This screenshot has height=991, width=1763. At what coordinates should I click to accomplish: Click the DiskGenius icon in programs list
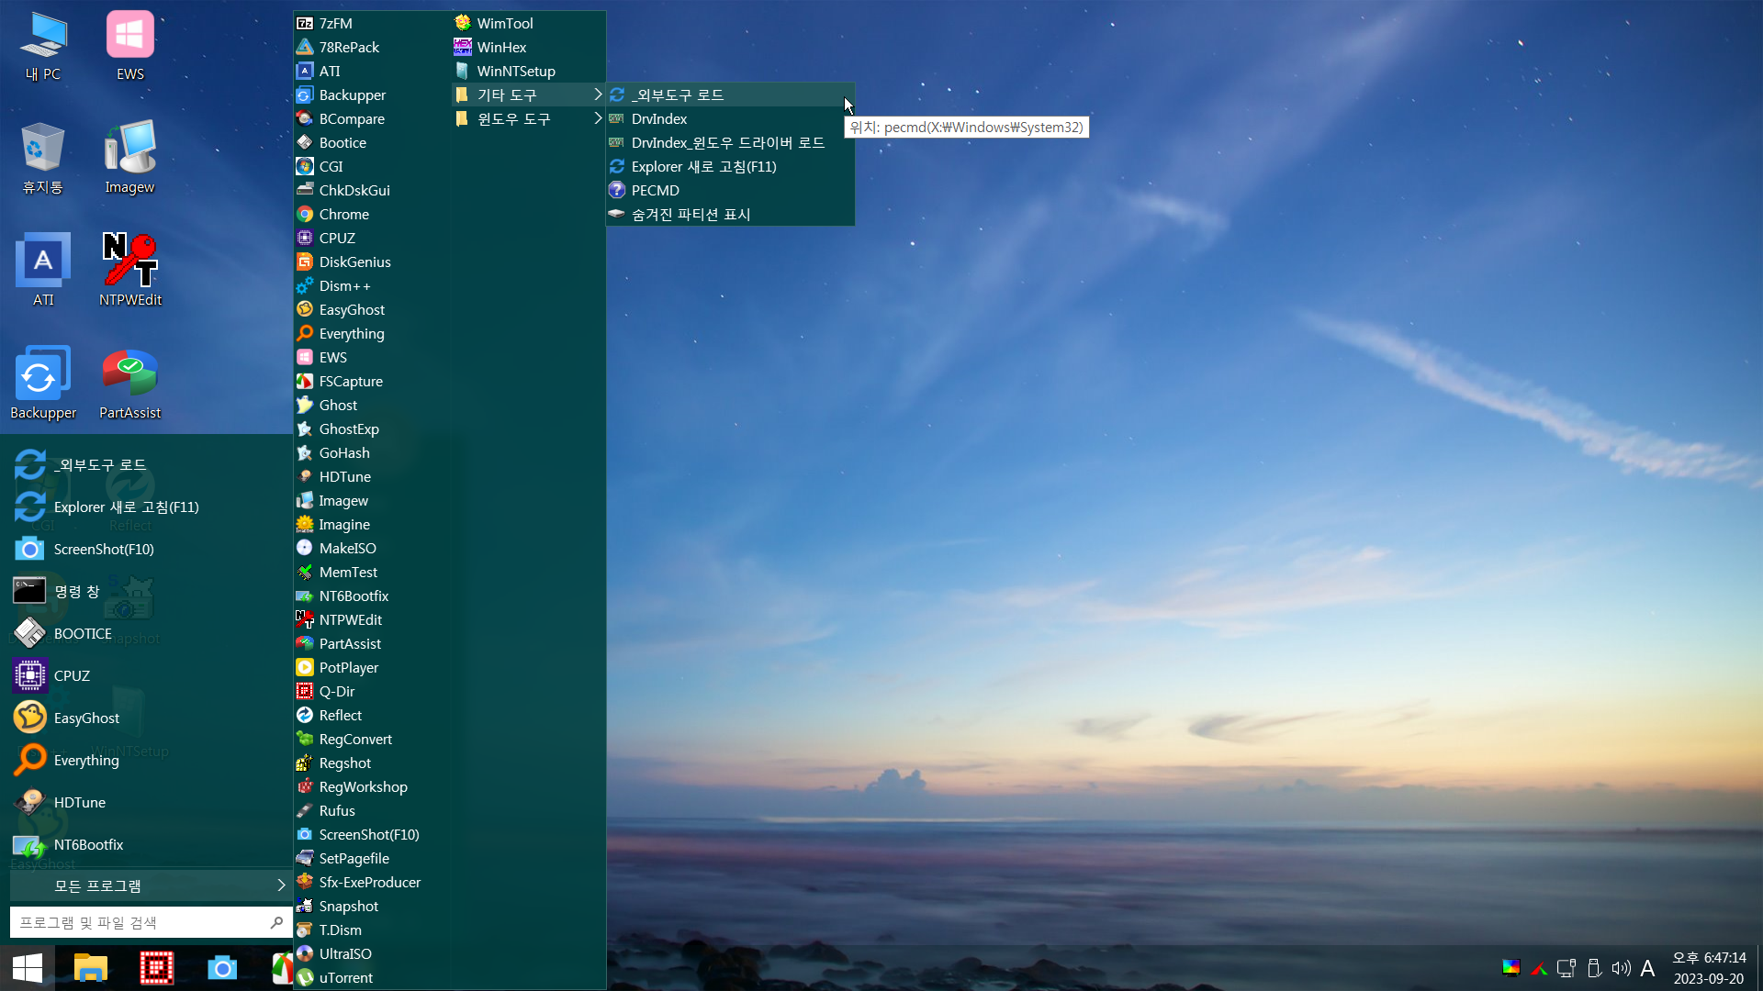pos(305,262)
